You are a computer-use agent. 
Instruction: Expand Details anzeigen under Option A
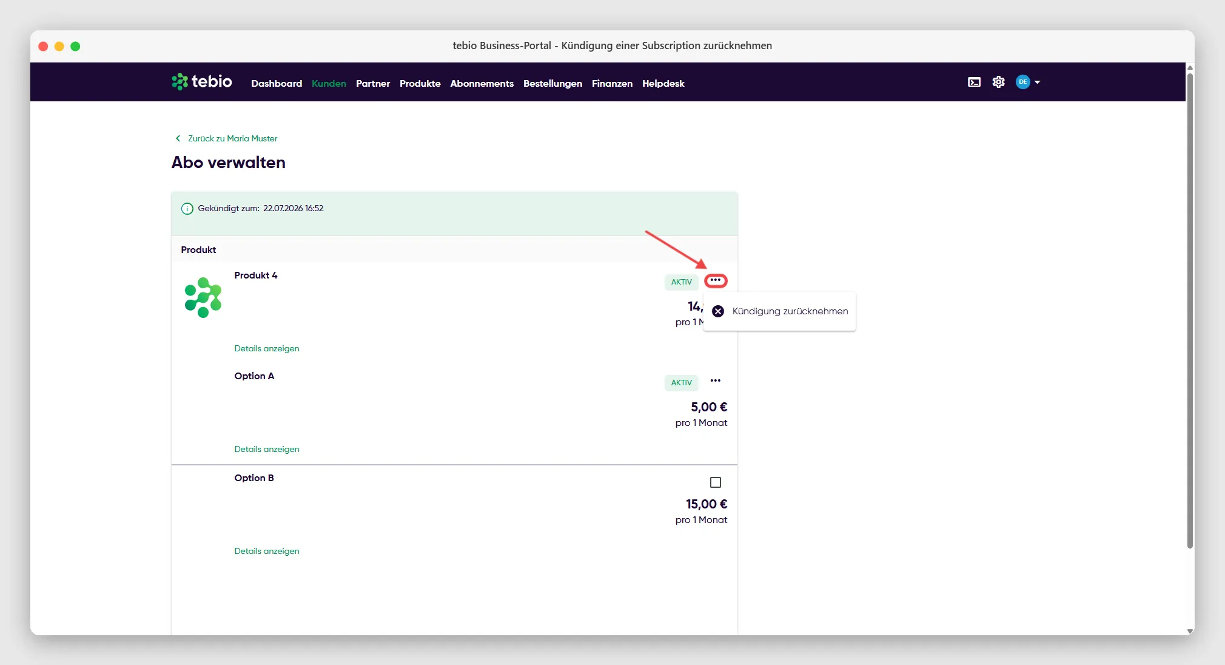point(267,449)
